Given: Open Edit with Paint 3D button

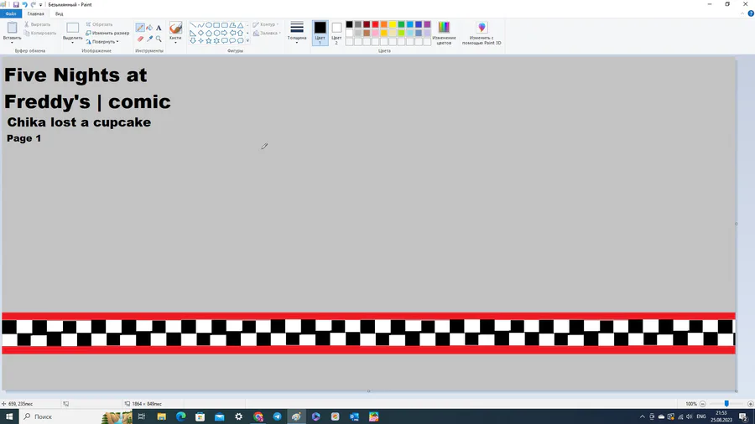Looking at the screenshot, I should [x=482, y=33].
